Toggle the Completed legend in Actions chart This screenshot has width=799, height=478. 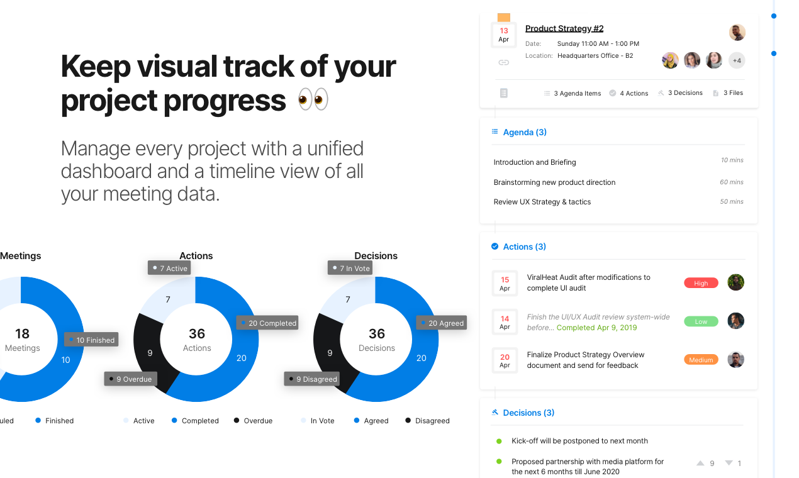tap(195, 421)
